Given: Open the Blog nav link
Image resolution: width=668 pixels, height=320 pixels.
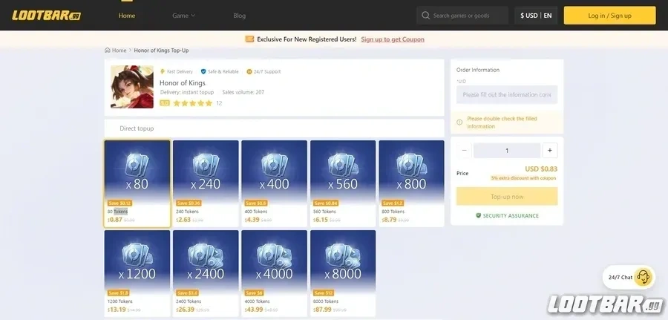Looking at the screenshot, I should (240, 16).
